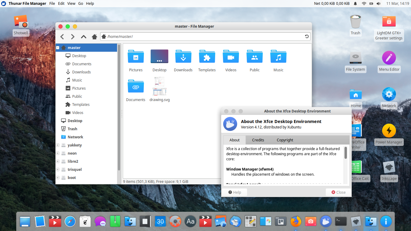This screenshot has height=231, width=411.
Task: Go to parent folder with up arrow
Action: click(x=84, y=37)
